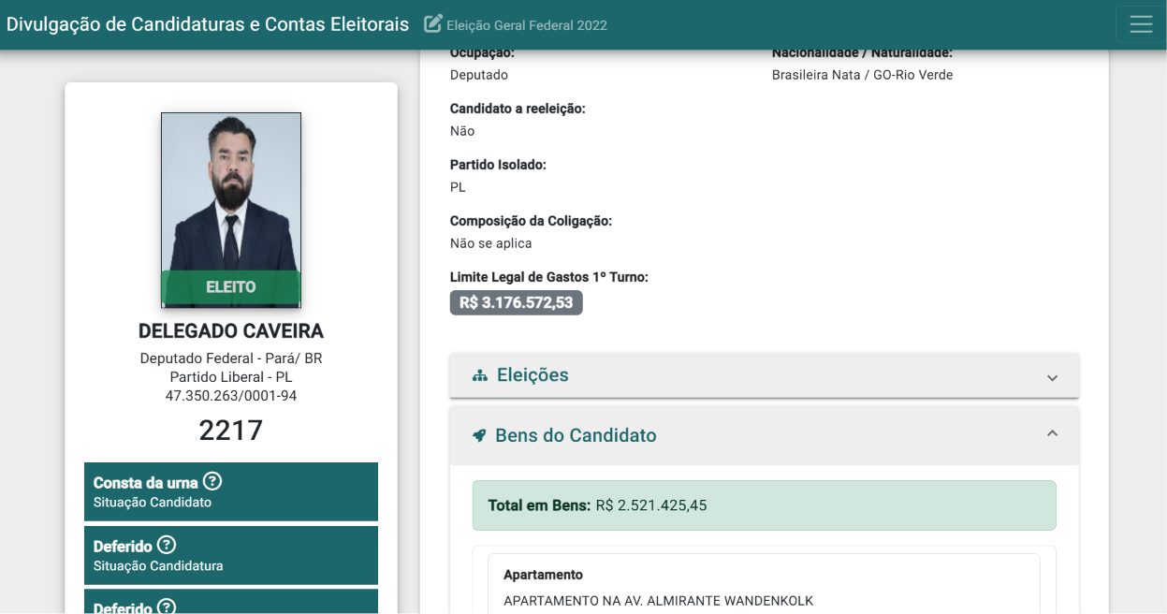The image size is (1167, 614).
Task: Click the Total em Bens summary bar
Action: click(765, 505)
